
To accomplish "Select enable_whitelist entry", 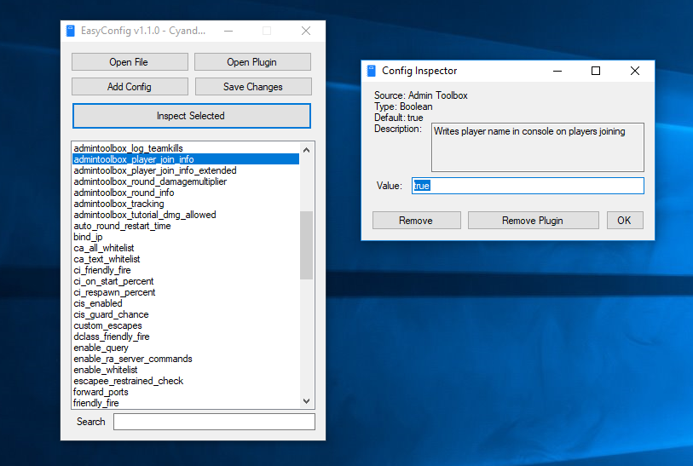I will 186,369.
